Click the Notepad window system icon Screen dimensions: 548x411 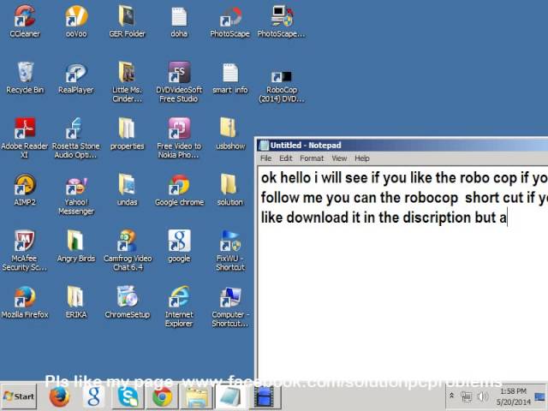(265, 145)
